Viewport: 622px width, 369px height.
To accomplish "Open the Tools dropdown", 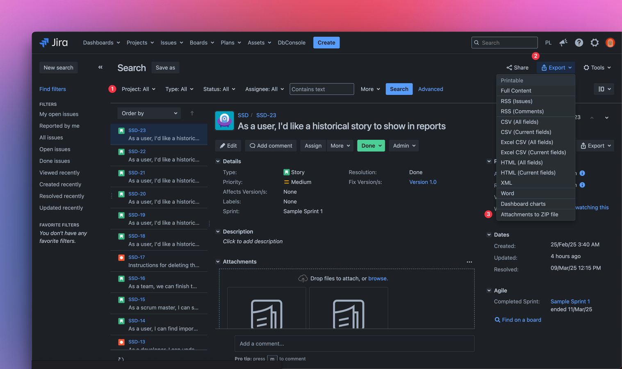I will click(x=597, y=68).
